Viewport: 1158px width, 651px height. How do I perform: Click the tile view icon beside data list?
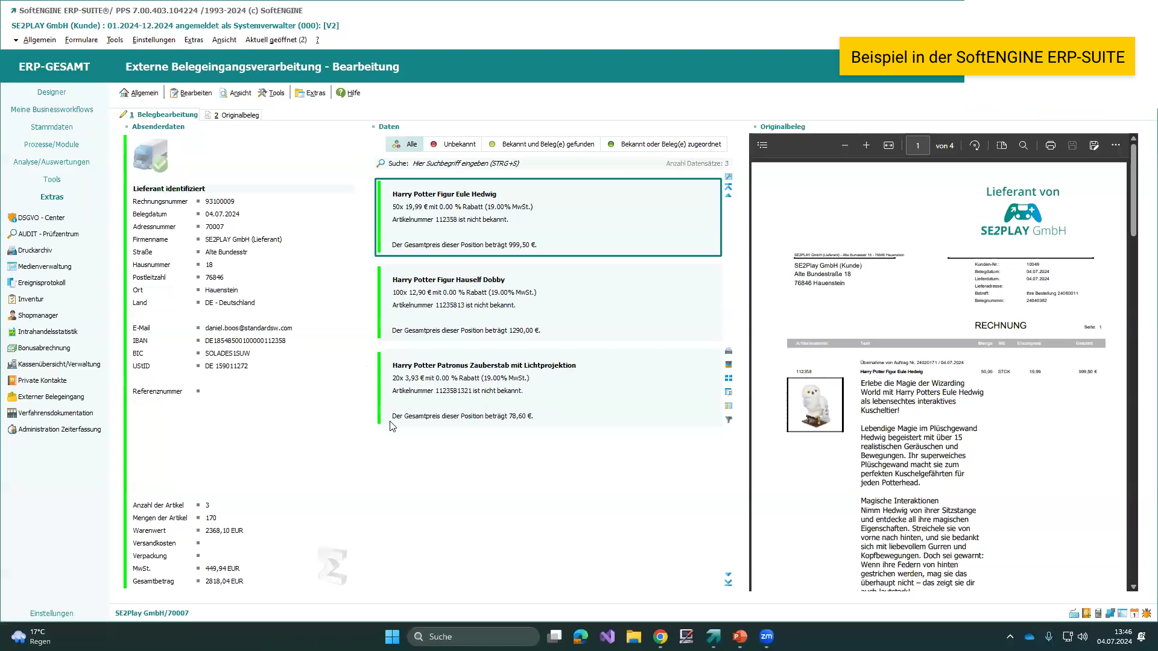pos(729,378)
